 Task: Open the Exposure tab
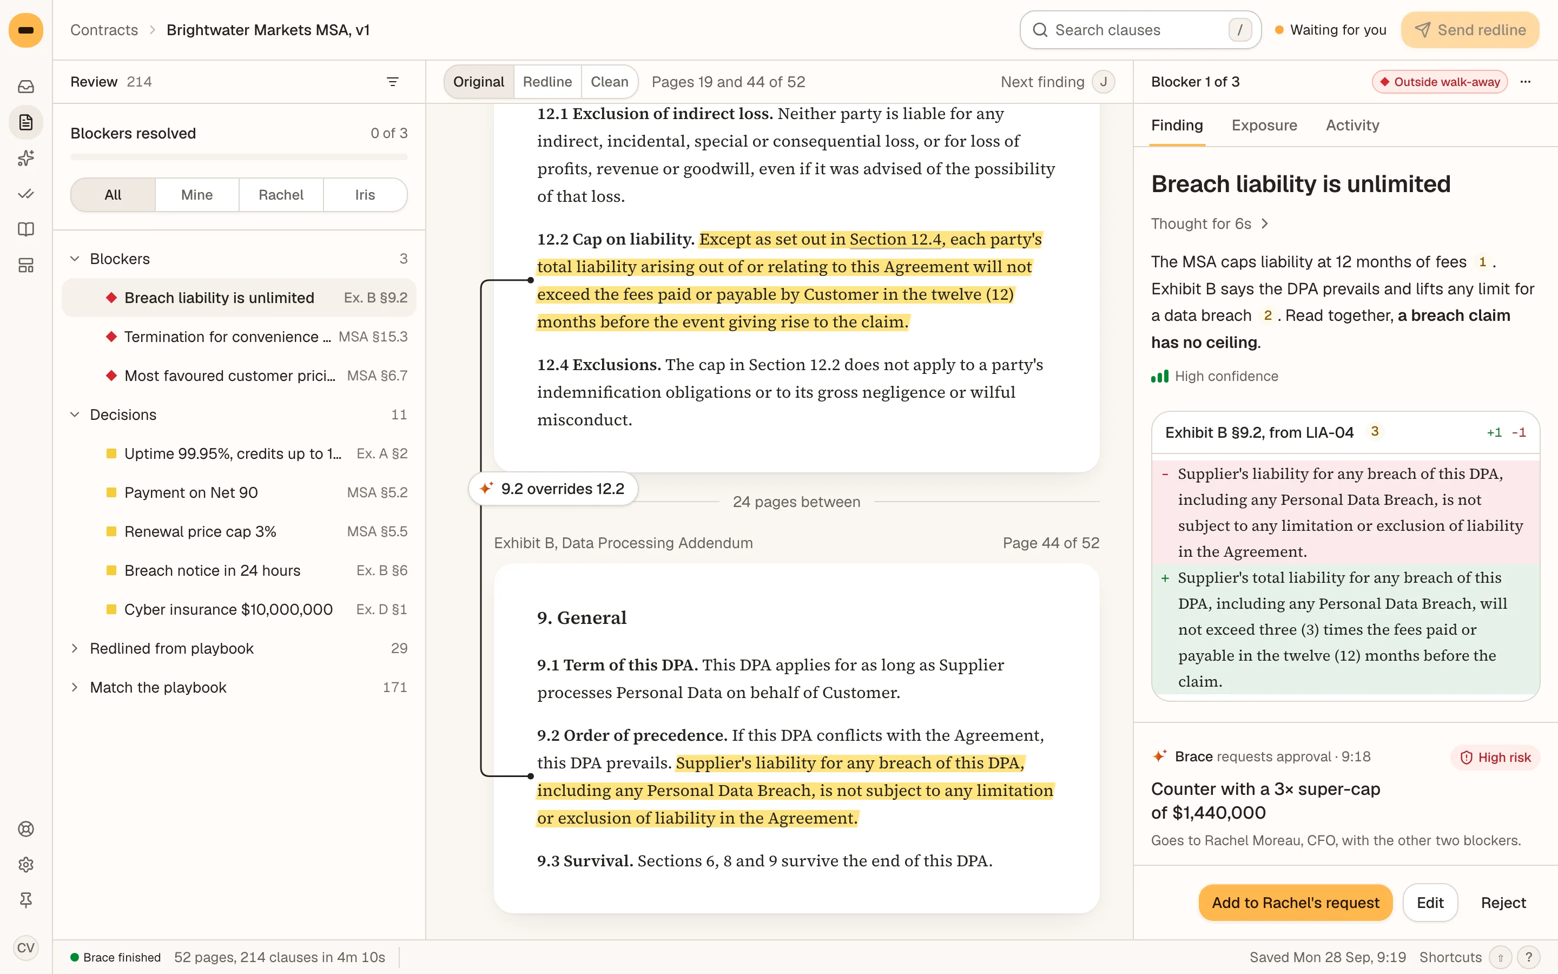pyautogui.click(x=1264, y=126)
